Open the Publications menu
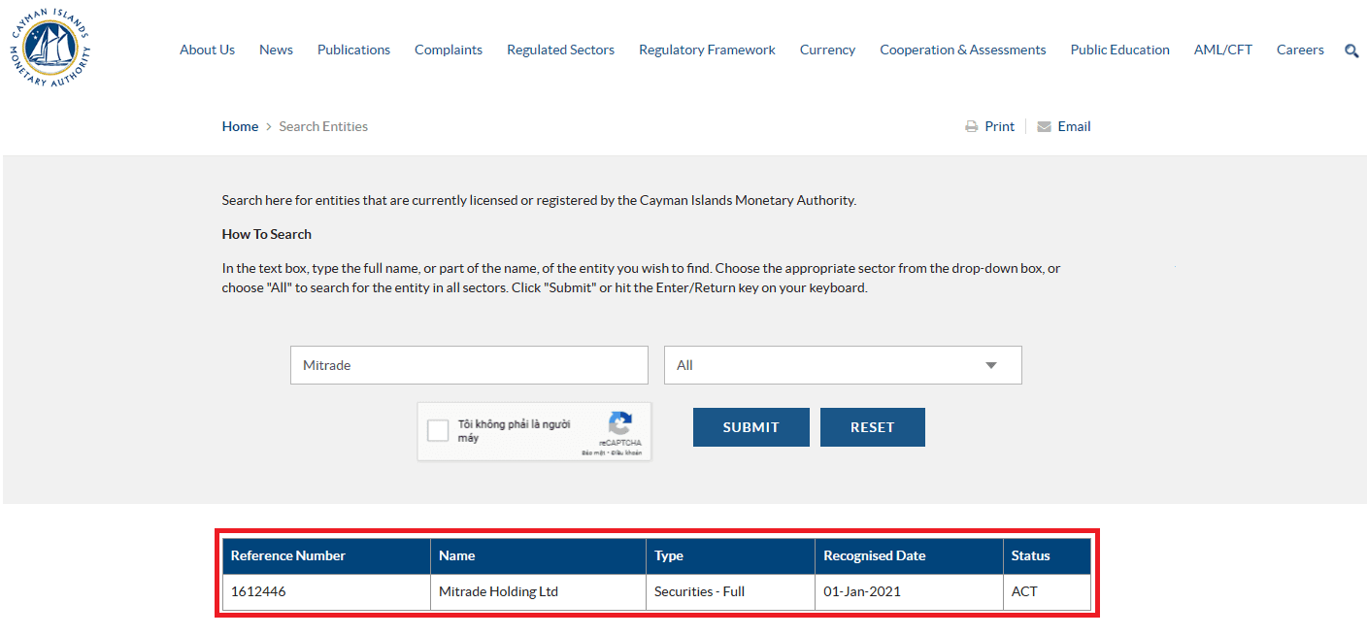This screenshot has width=1367, height=637. 353,50
